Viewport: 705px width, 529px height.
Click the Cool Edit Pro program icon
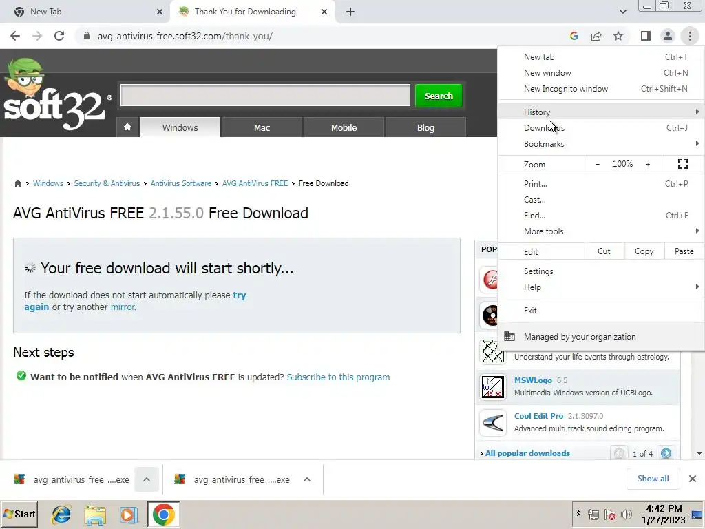[493, 423]
